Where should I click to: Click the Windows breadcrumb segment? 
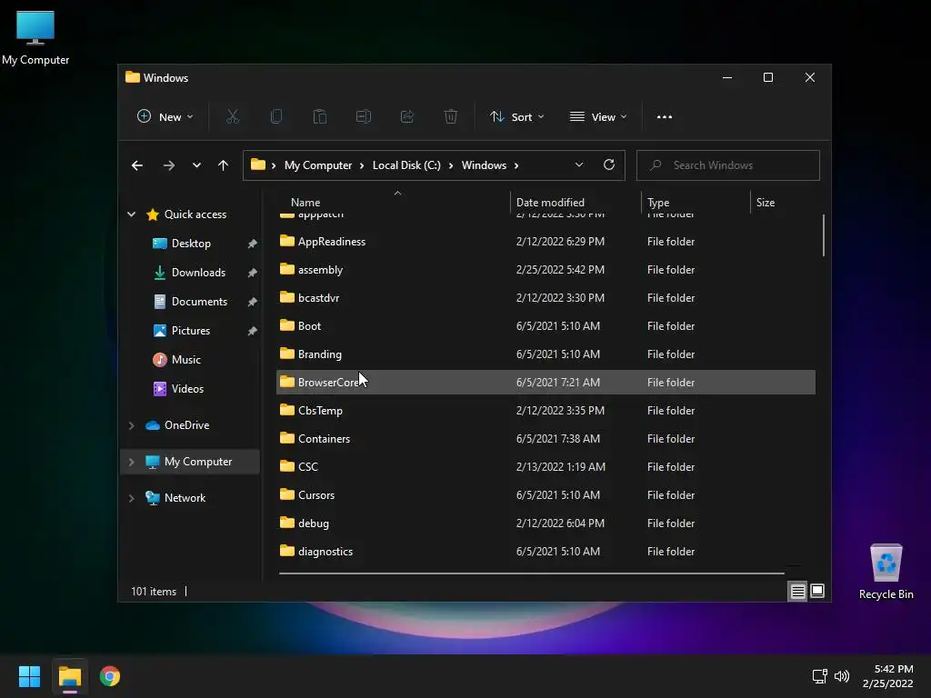[484, 165]
